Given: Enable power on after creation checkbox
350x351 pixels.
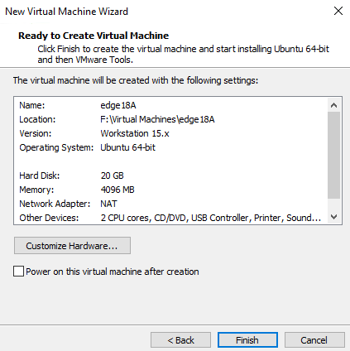Looking at the screenshot, I should [18, 272].
